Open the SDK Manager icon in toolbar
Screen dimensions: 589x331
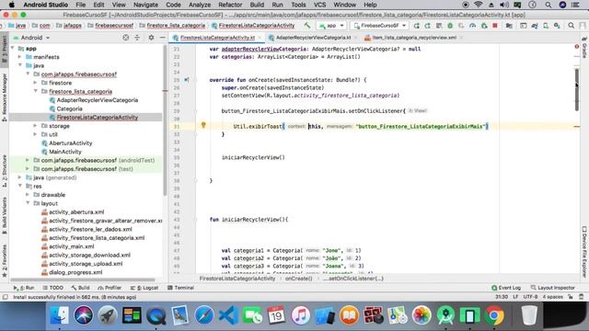tap(557, 26)
